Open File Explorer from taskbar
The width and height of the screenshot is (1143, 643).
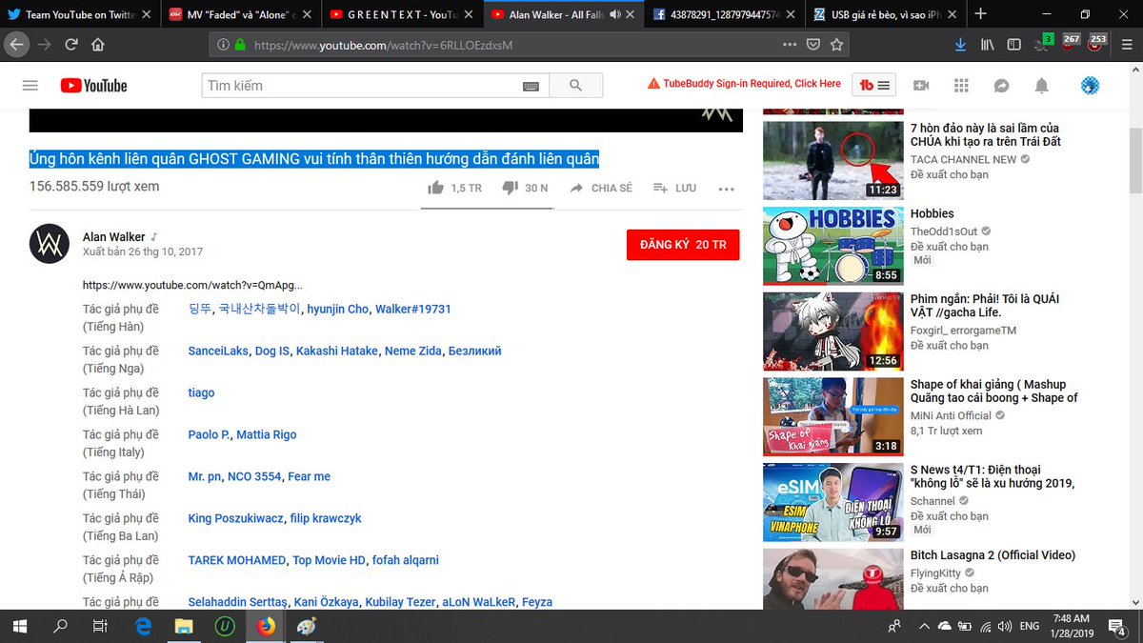184,626
